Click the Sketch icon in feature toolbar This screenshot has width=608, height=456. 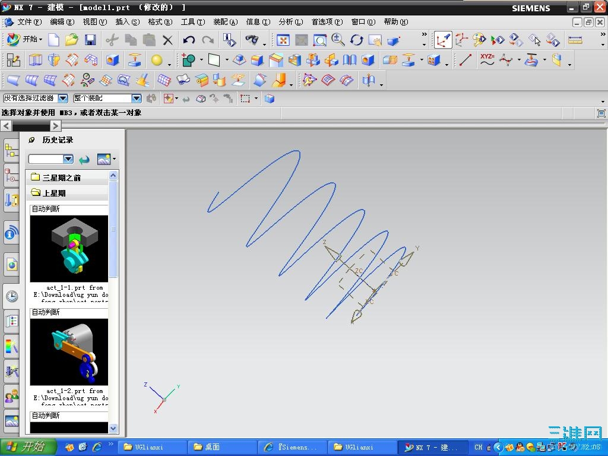tap(14, 60)
